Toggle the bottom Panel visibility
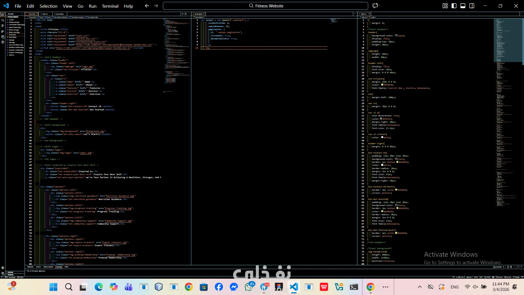 463,6
